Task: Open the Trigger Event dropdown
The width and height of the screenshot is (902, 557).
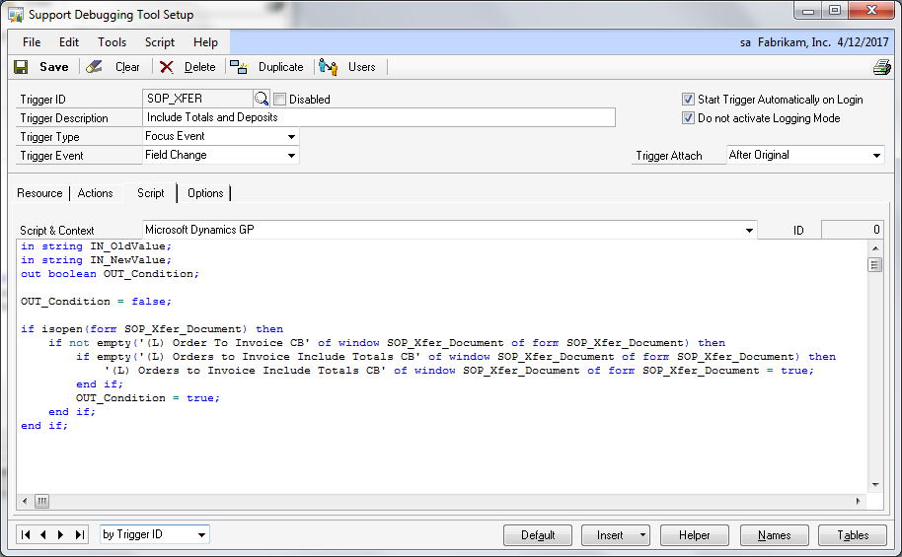Action: click(x=292, y=155)
